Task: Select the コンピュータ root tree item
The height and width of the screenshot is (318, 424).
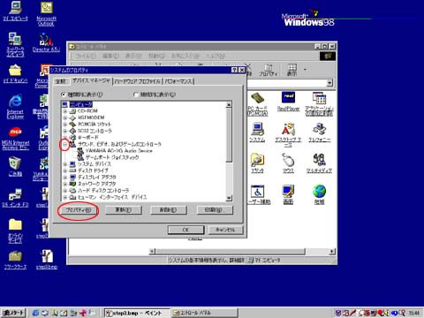Action: pos(81,104)
